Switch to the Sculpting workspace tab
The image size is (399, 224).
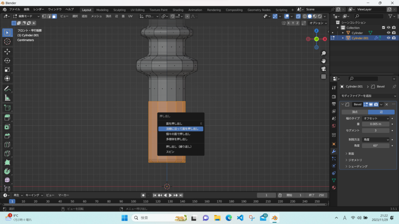[x=119, y=10]
